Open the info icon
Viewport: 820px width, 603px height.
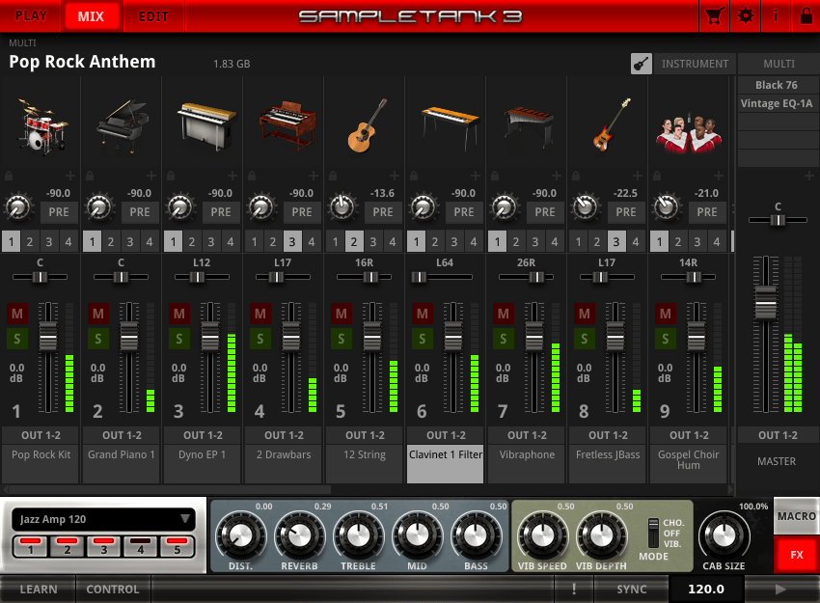(x=775, y=16)
